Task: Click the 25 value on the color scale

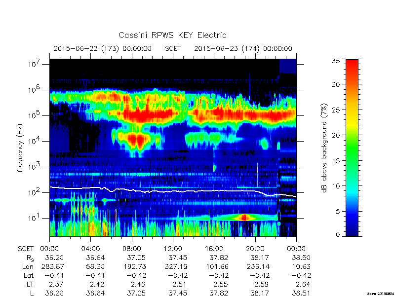Action: click(336, 110)
